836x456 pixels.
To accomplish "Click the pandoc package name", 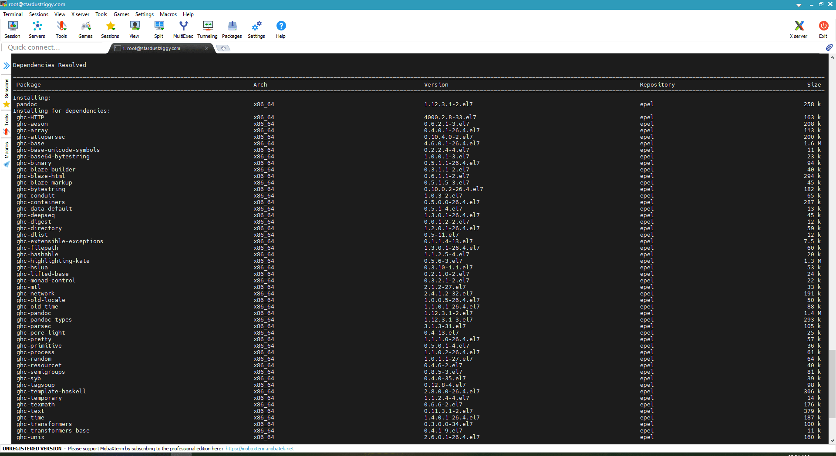I will pos(27,104).
